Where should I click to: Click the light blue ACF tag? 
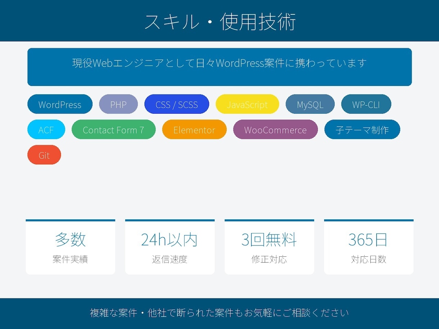pos(46,129)
